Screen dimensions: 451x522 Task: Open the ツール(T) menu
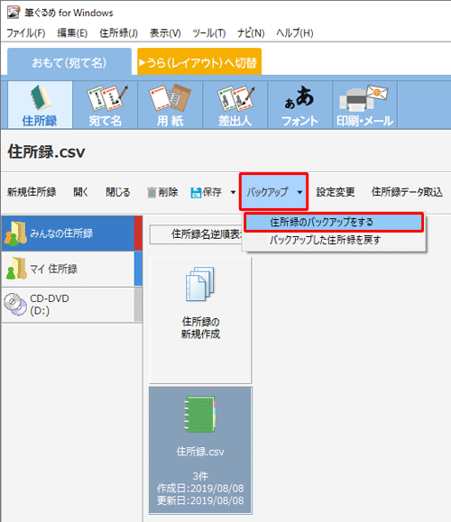[x=209, y=33]
